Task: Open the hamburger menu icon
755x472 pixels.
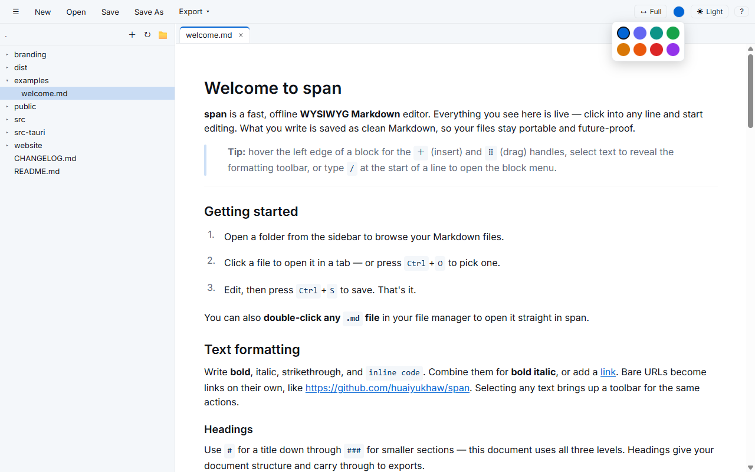Action: pyautogui.click(x=16, y=12)
